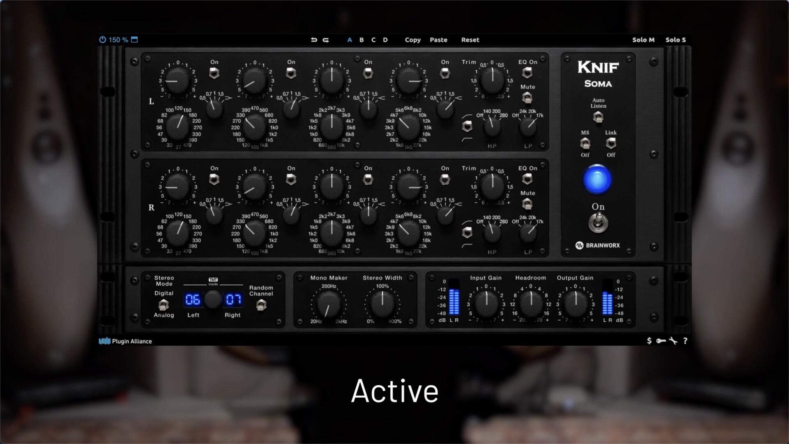Image resolution: width=789 pixels, height=444 pixels.
Task: Enable Solo M monitoring
Action: 643,40
